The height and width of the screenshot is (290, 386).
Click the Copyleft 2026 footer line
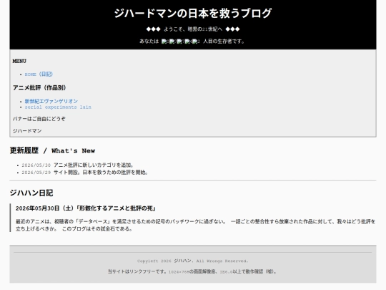(x=193, y=261)
